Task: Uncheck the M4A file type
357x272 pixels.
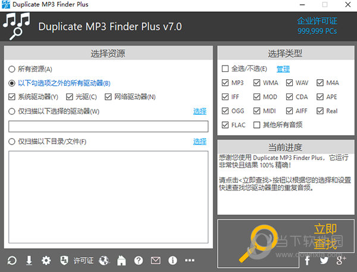Action: click(320, 83)
